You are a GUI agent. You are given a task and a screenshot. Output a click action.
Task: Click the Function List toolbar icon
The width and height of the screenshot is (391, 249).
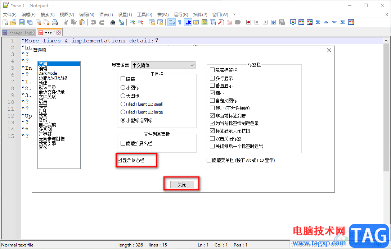221,22
